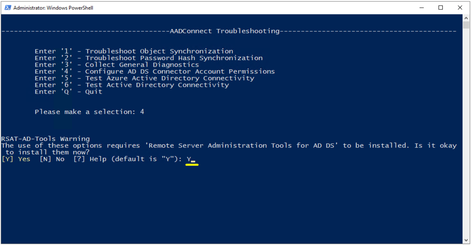Click the 'RSAT-AD-Tools Warning' heading
The image size is (471, 245).
pyautogui.click(x=46, y=139)
